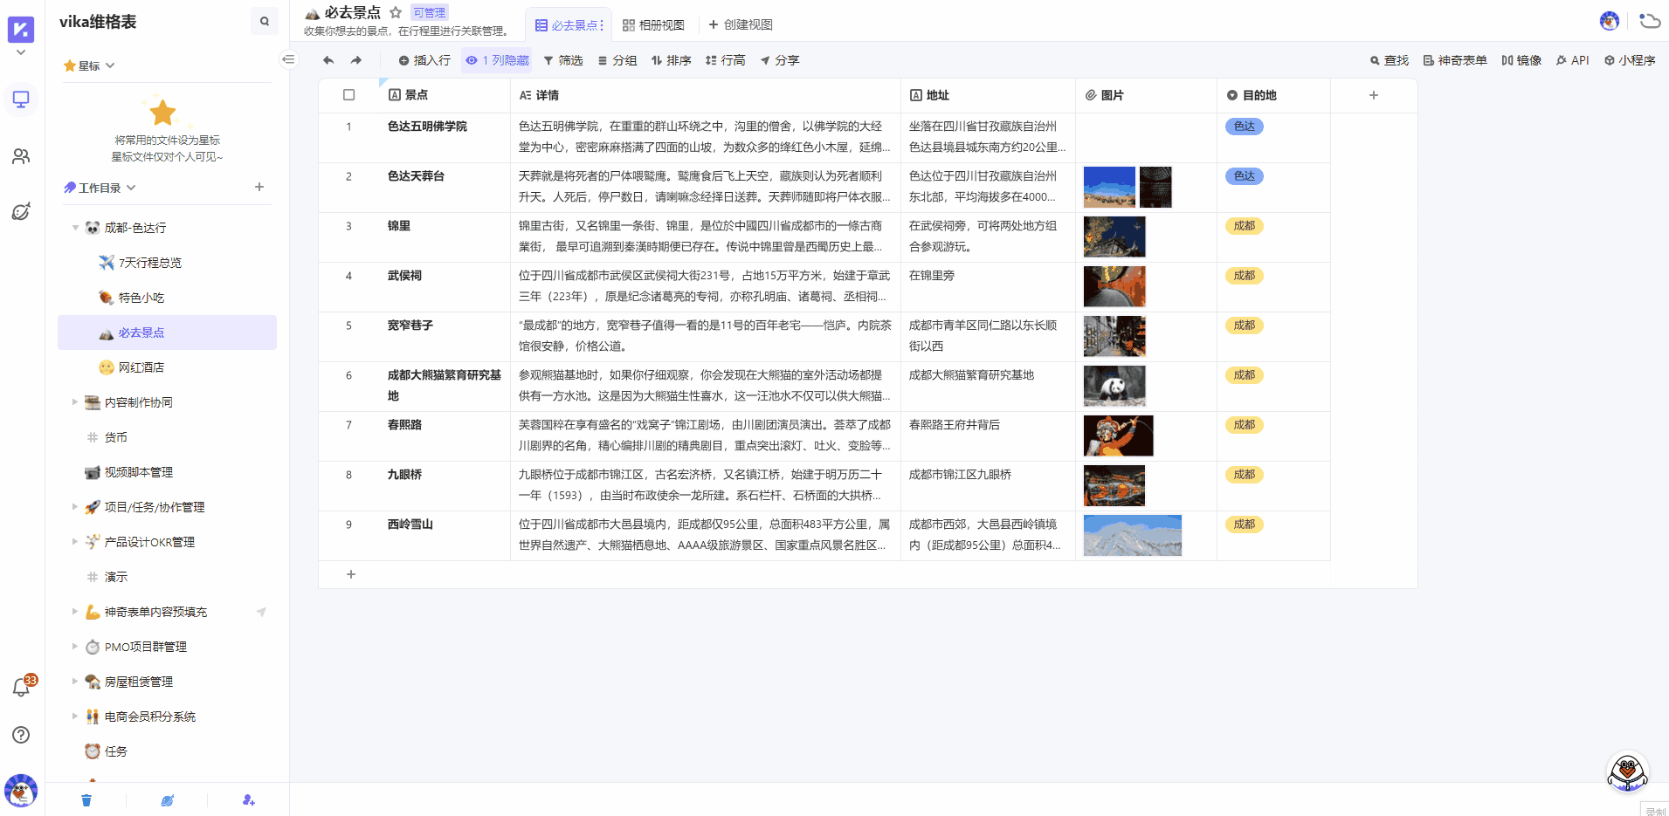Click the undo arrow in toolbar

click(x=328, y=60)
